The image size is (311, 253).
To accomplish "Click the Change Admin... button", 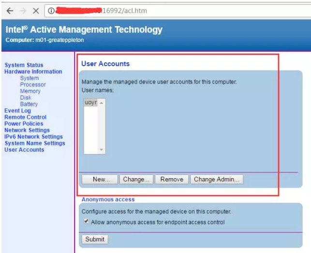I will 217,179.
